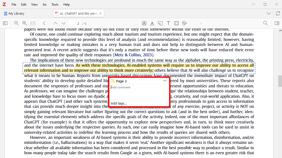Go back with the left arrow
This screenshot has height=158, width=282.
pyautogui.click(x=44, y=23)
